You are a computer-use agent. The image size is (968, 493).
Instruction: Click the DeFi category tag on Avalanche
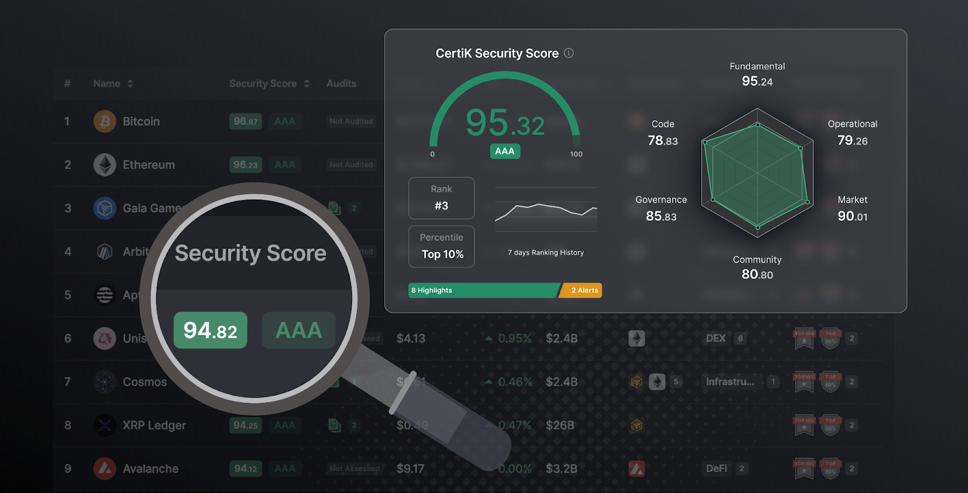716,469
